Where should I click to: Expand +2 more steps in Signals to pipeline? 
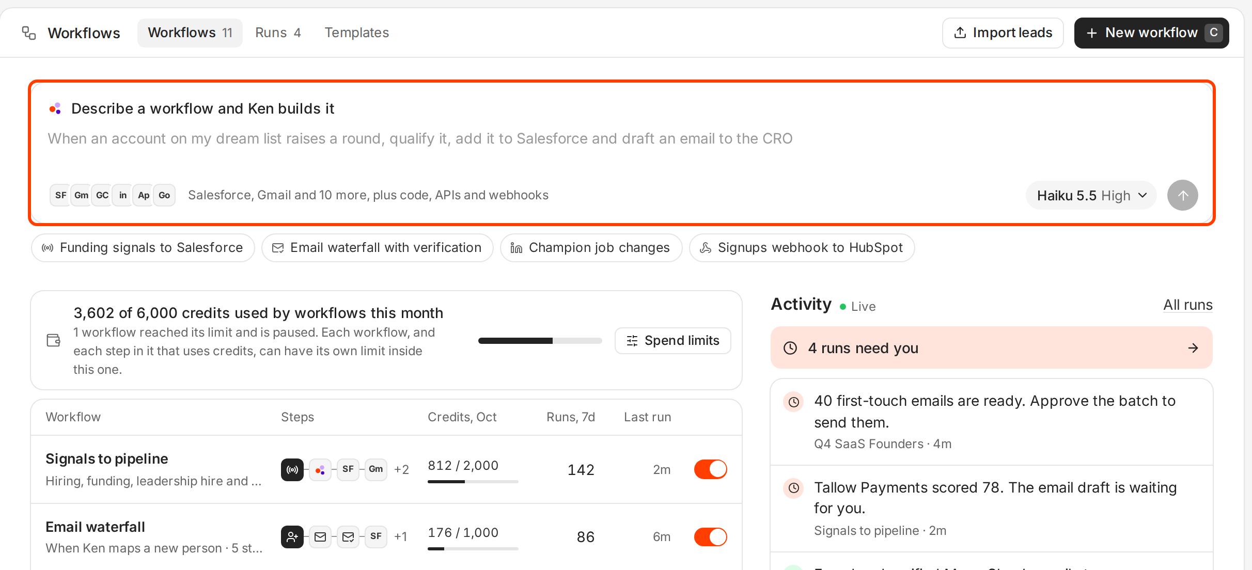point(401,469)
